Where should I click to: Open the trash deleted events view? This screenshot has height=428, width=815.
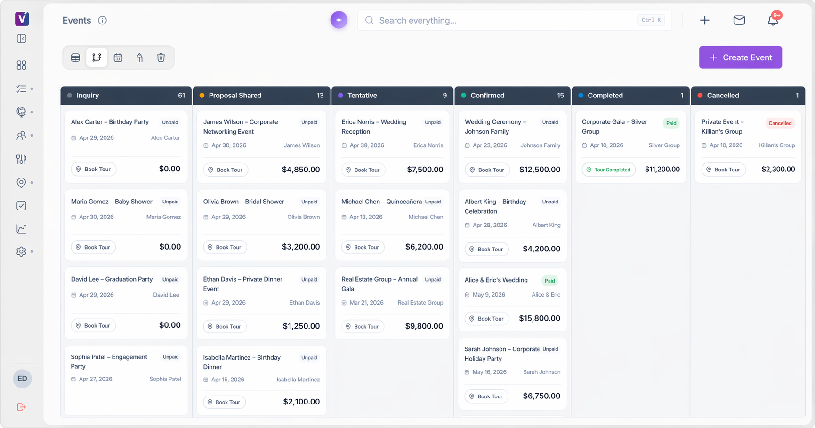(161, 57)
